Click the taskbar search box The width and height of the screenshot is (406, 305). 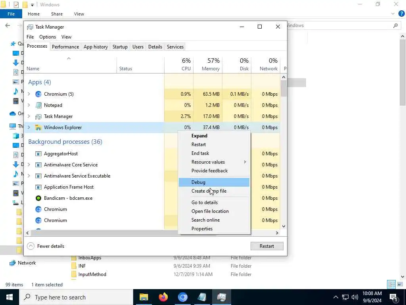[x=76, y=297]
